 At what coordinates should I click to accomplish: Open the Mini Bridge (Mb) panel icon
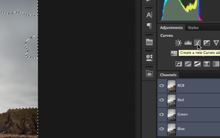(149, 42)
